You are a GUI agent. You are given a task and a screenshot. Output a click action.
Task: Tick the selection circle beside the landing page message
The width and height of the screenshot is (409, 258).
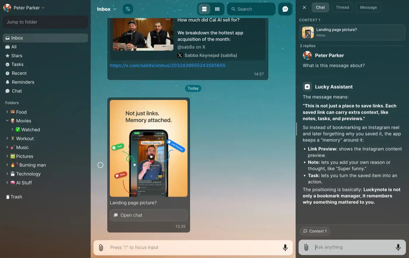(100, 165)
